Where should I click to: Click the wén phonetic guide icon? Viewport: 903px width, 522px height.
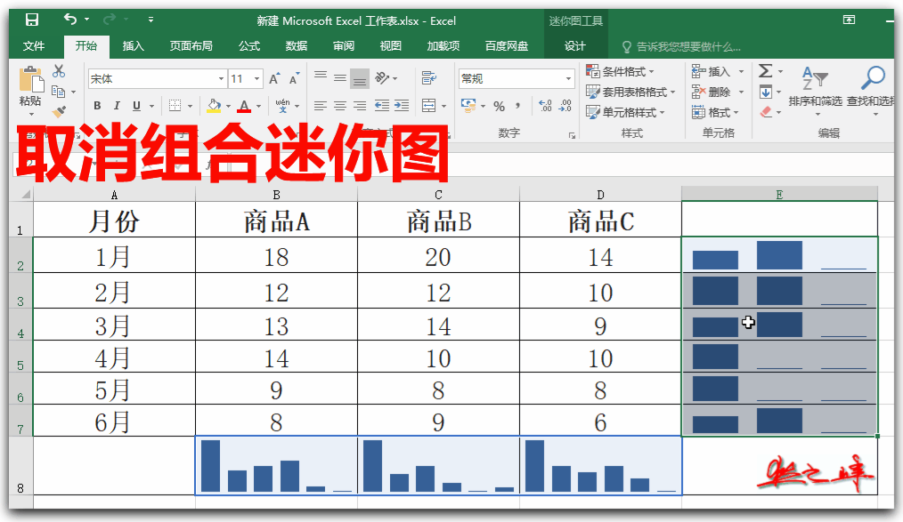tap(283, 106)
